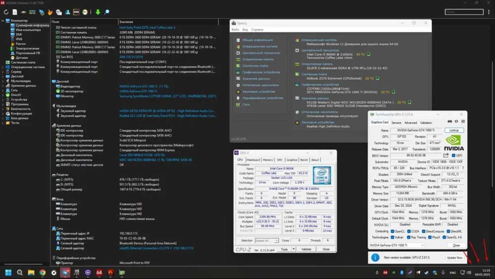Toggle the OpenCL checkbox in GPU-Z
The image size is (495, 279).
(393, 231)
